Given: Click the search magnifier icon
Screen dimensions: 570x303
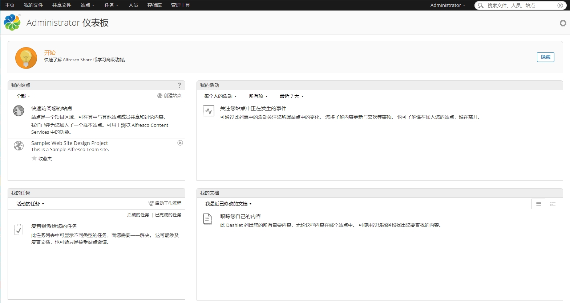Looking at the screenshot, I should click(x=481, y=5).
